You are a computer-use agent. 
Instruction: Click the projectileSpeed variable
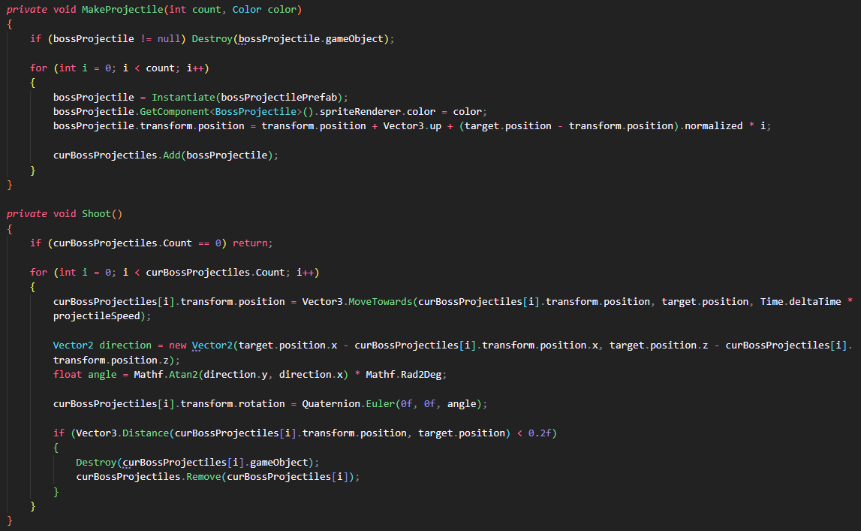(x=97, y=316)
